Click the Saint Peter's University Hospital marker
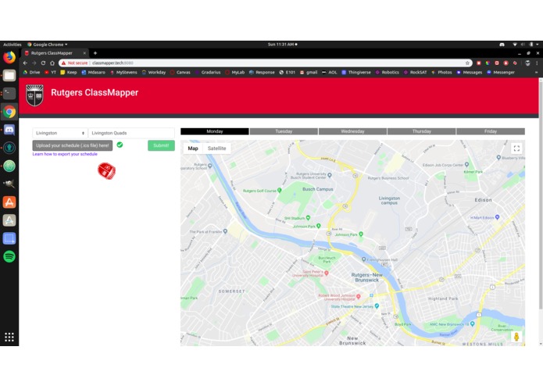 pos(327,273)
